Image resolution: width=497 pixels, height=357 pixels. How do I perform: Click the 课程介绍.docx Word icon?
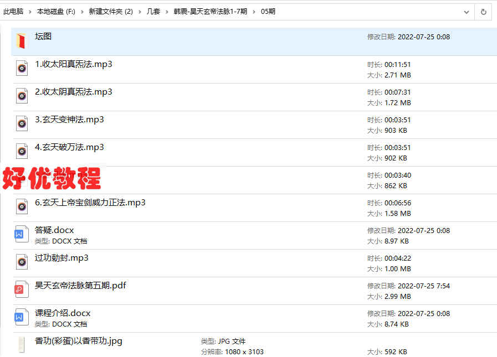click(x=22, y=318)
